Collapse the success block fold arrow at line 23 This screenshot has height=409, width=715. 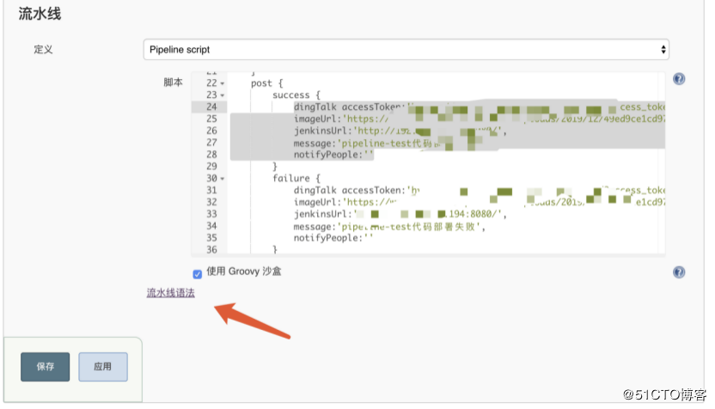(223, 95)
